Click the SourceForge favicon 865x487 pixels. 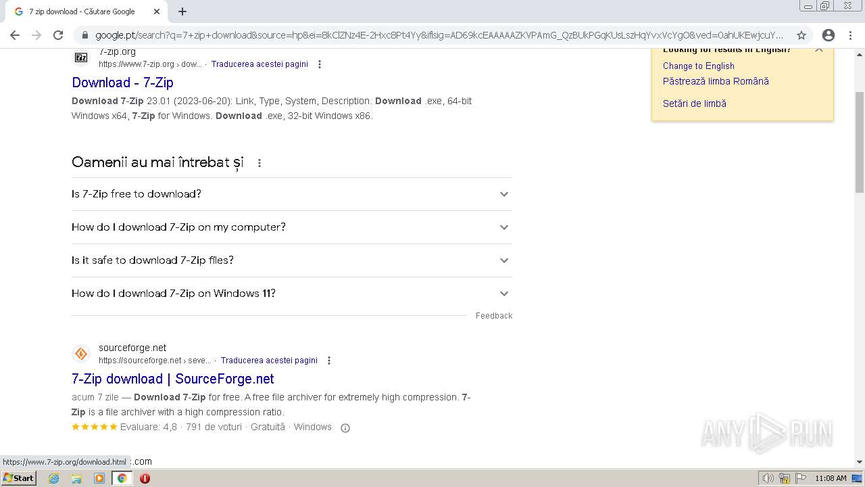(x=81, y=354)
